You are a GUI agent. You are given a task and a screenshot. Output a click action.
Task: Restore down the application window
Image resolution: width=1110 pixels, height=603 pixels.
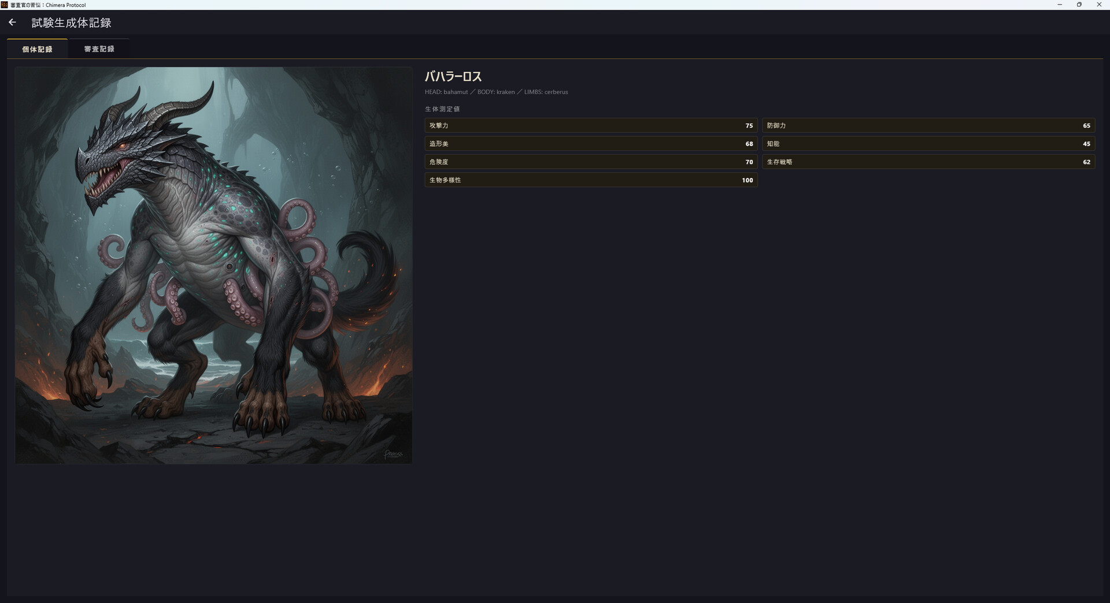click(x=1079, y=5)
